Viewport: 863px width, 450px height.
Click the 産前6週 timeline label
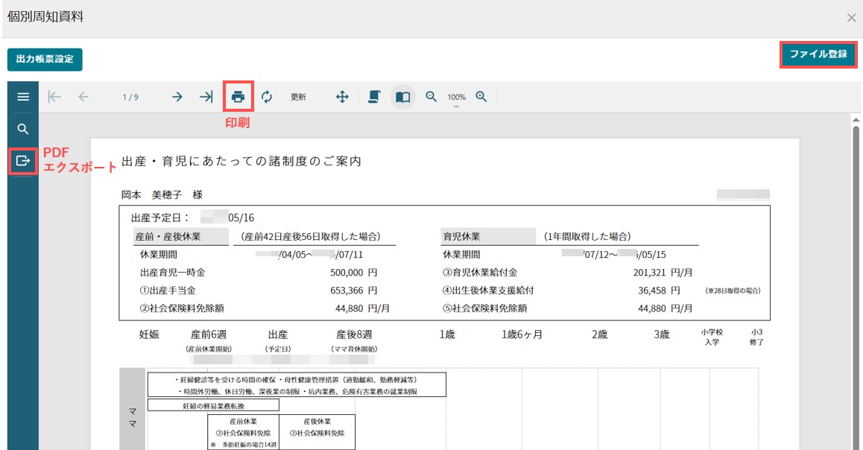pos(209,335)
